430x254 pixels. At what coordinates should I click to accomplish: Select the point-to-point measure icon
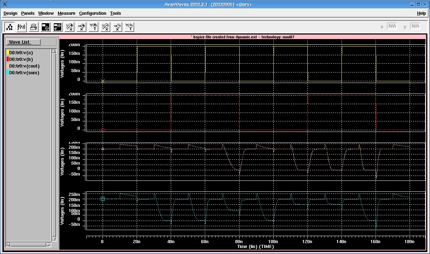[x=57, y=27]
